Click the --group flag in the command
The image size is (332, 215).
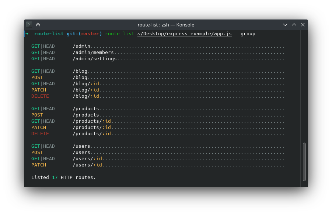tap(245, 34)
